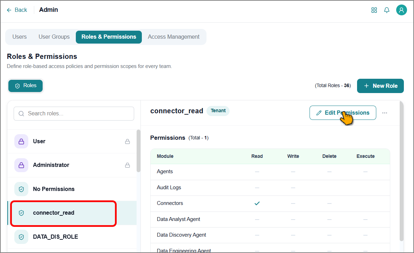Click the shield icon for connector_read
This screenshot has height=253, width=414.
coord(21,213)
